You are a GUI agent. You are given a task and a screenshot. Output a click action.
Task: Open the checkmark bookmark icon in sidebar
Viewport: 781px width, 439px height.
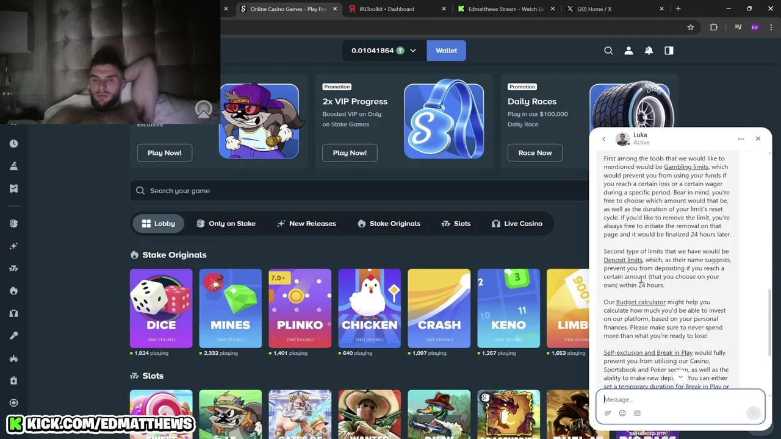(x=13, y=188)
